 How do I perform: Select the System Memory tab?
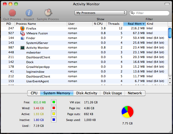click(57, 93)
